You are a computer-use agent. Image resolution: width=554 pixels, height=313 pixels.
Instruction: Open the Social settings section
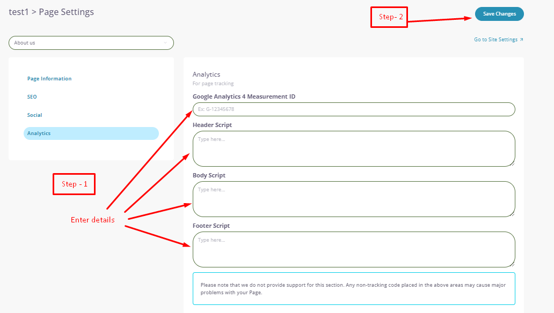[34, 115]
